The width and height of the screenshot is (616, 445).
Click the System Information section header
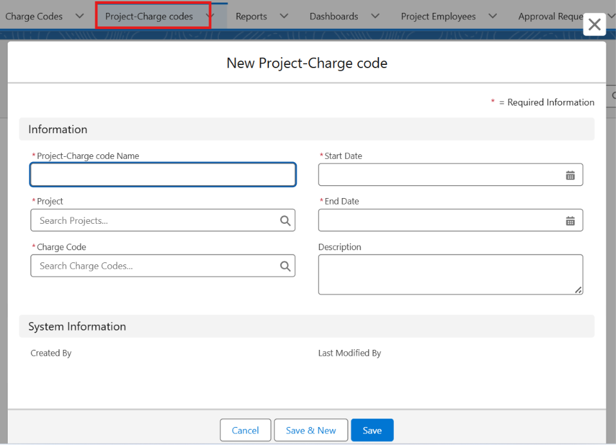coord(307,327)
